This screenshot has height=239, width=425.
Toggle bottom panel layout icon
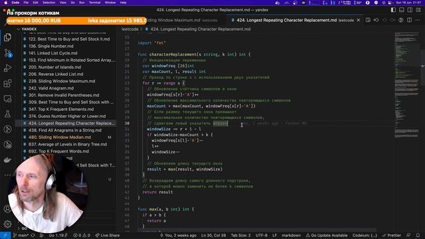tap(402, 10)
